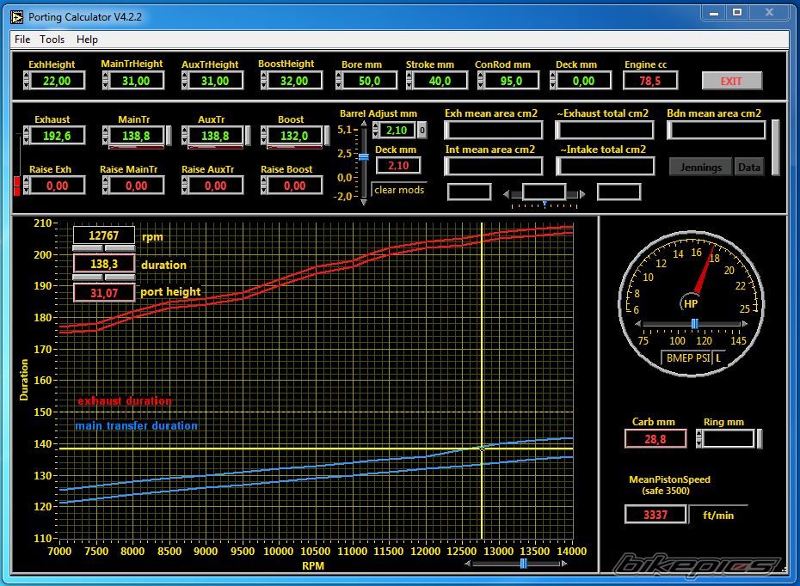Viewport: 800px width, 586px height.
Task: Click the Engine cc value 78,5
Action: pyautogui.click(x=650, y=81)
